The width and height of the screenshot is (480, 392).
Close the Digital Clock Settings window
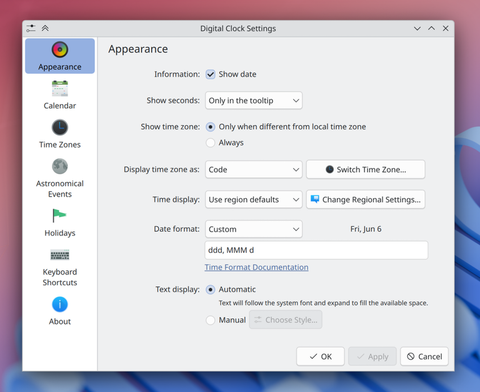[446, 29]
